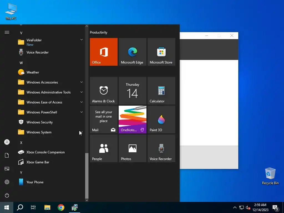Open Your Phone app
Viewport: 284px width, 213px height.
pyautogui.click(x=51, y=182)
